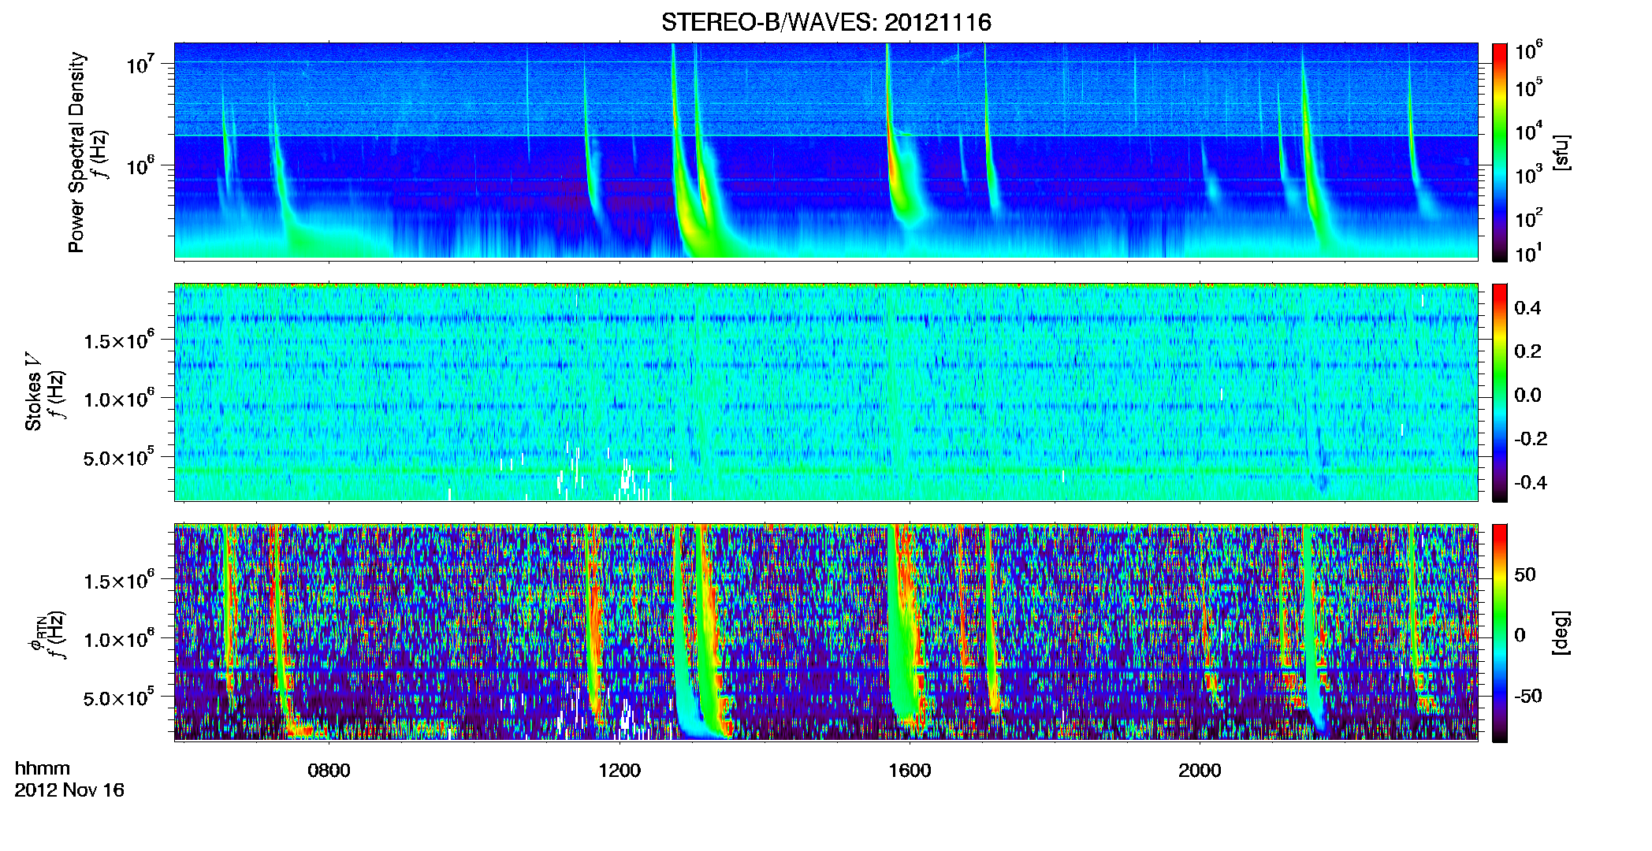Screen dimensions: 1652x851
Task: Click the Power Spectral Density spectrogram panel
Action: click(x=826, y=151)
